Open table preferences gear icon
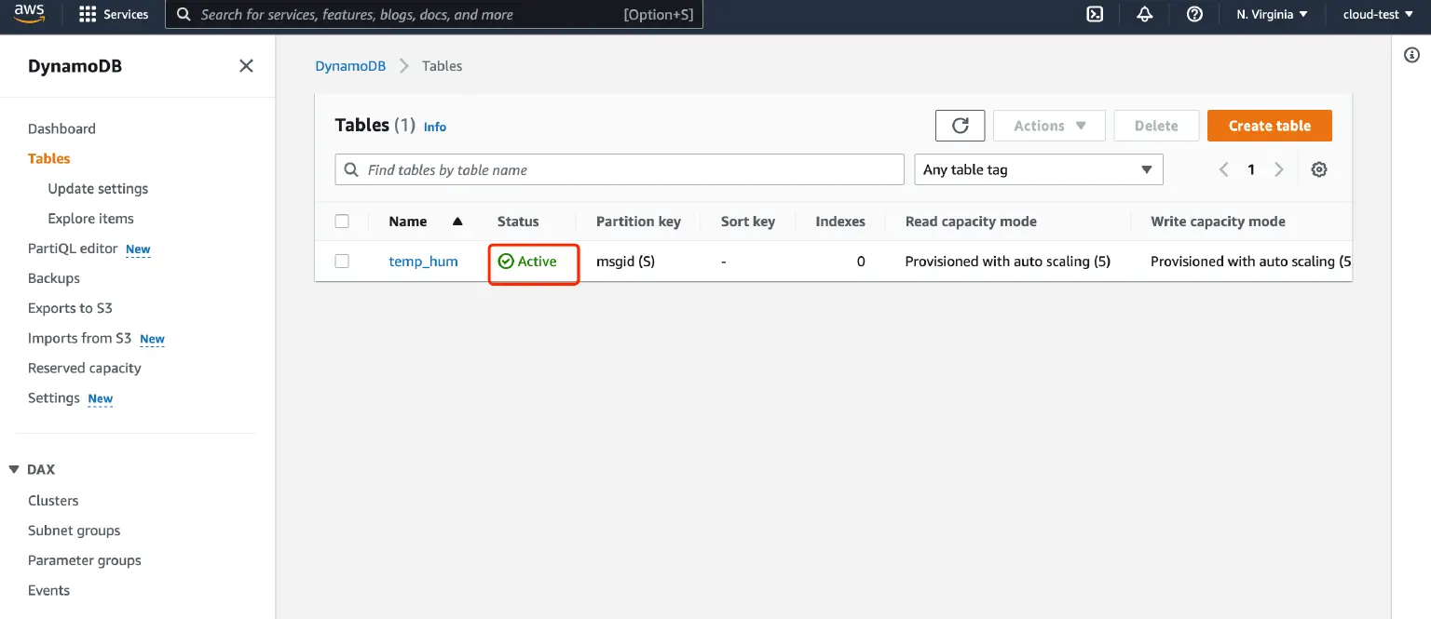 point(1318,169)
